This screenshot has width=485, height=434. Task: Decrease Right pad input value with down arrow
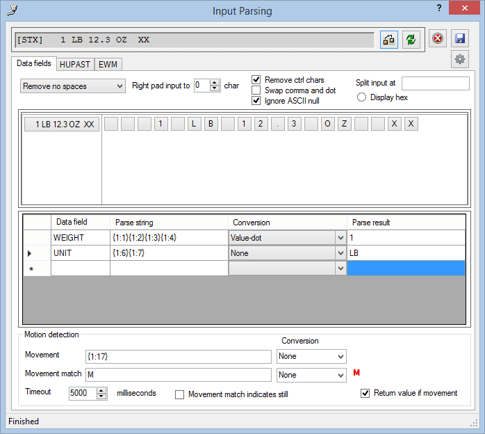tap(214, 88)
